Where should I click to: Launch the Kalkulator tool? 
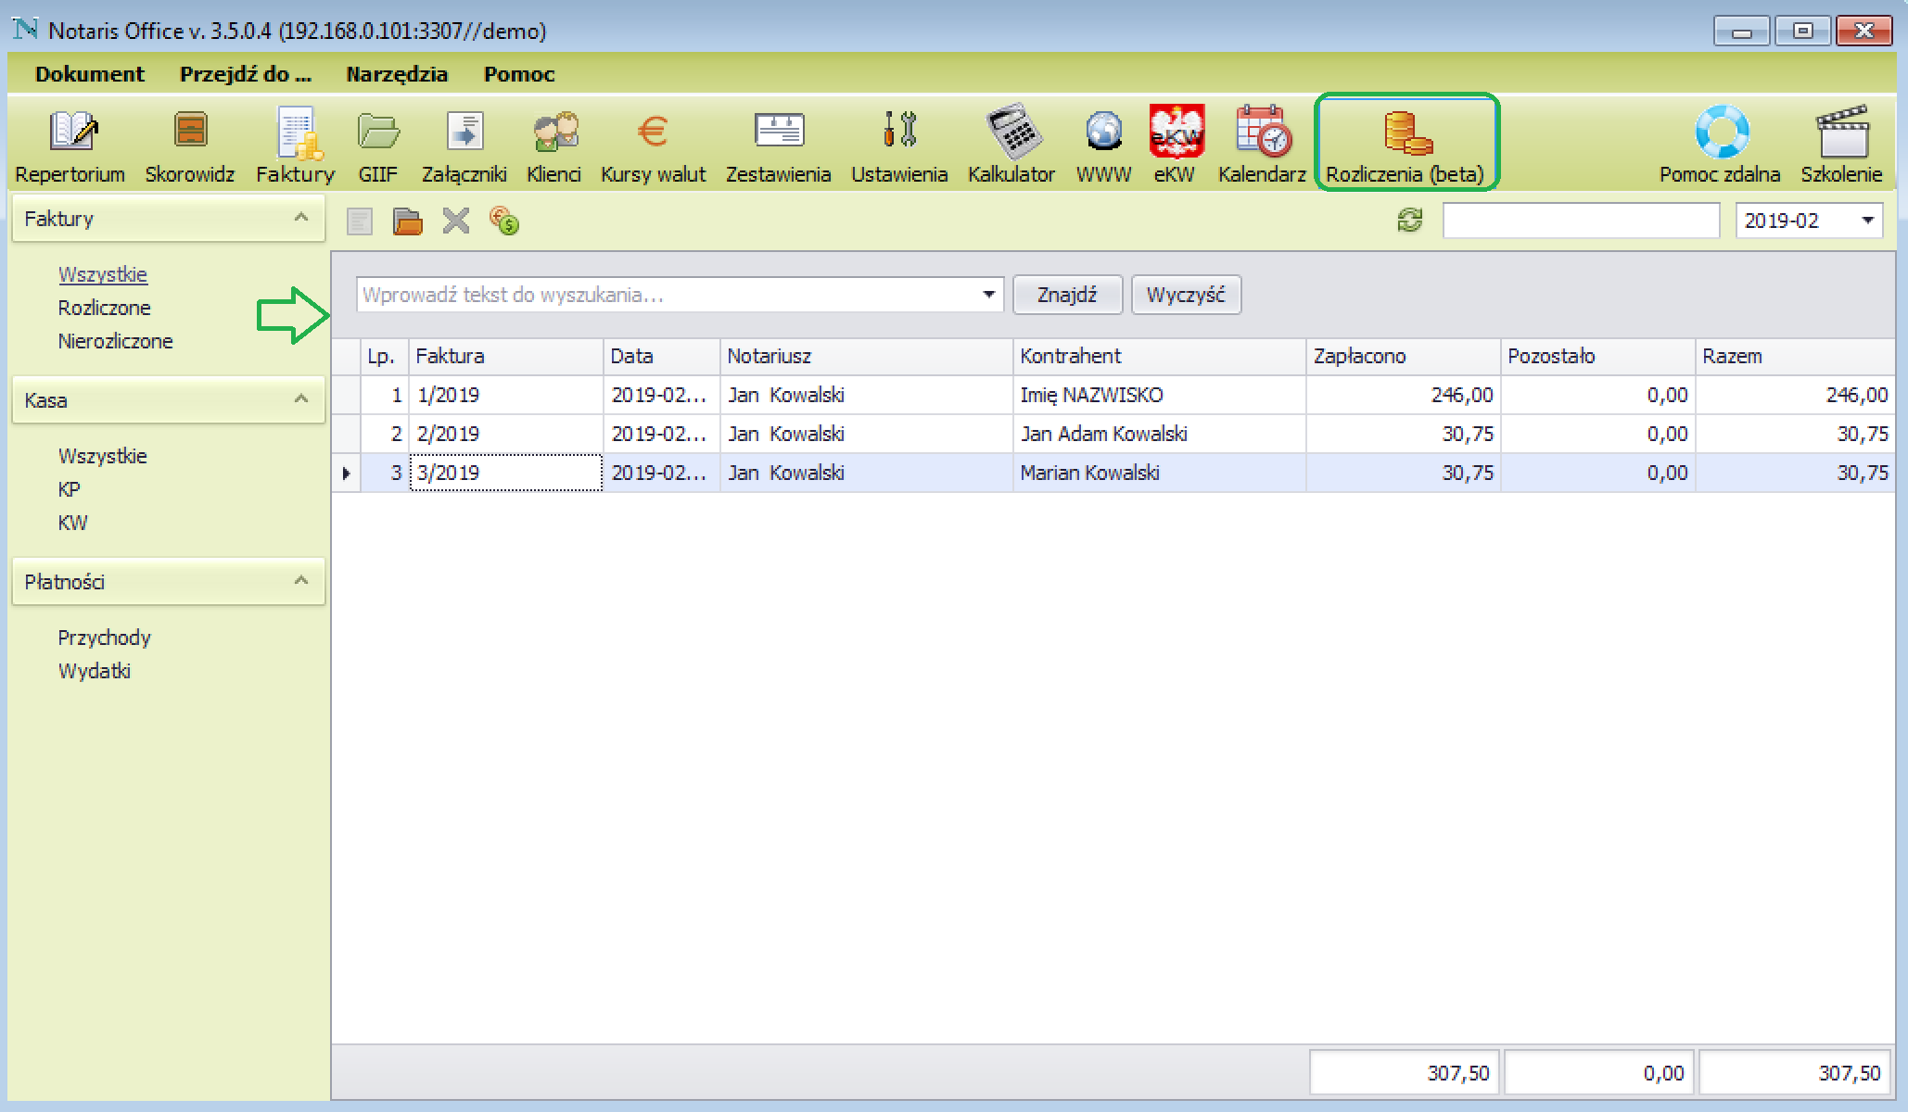click(1011, 145)
